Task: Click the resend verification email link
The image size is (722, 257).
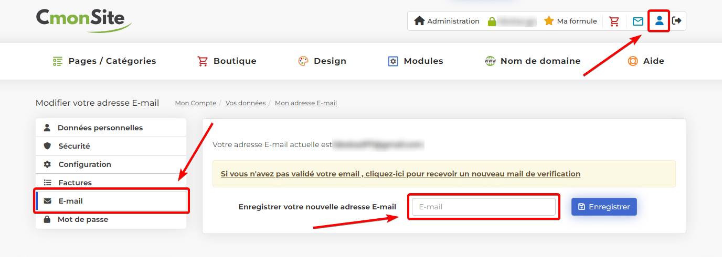Action: pos(400,174)
